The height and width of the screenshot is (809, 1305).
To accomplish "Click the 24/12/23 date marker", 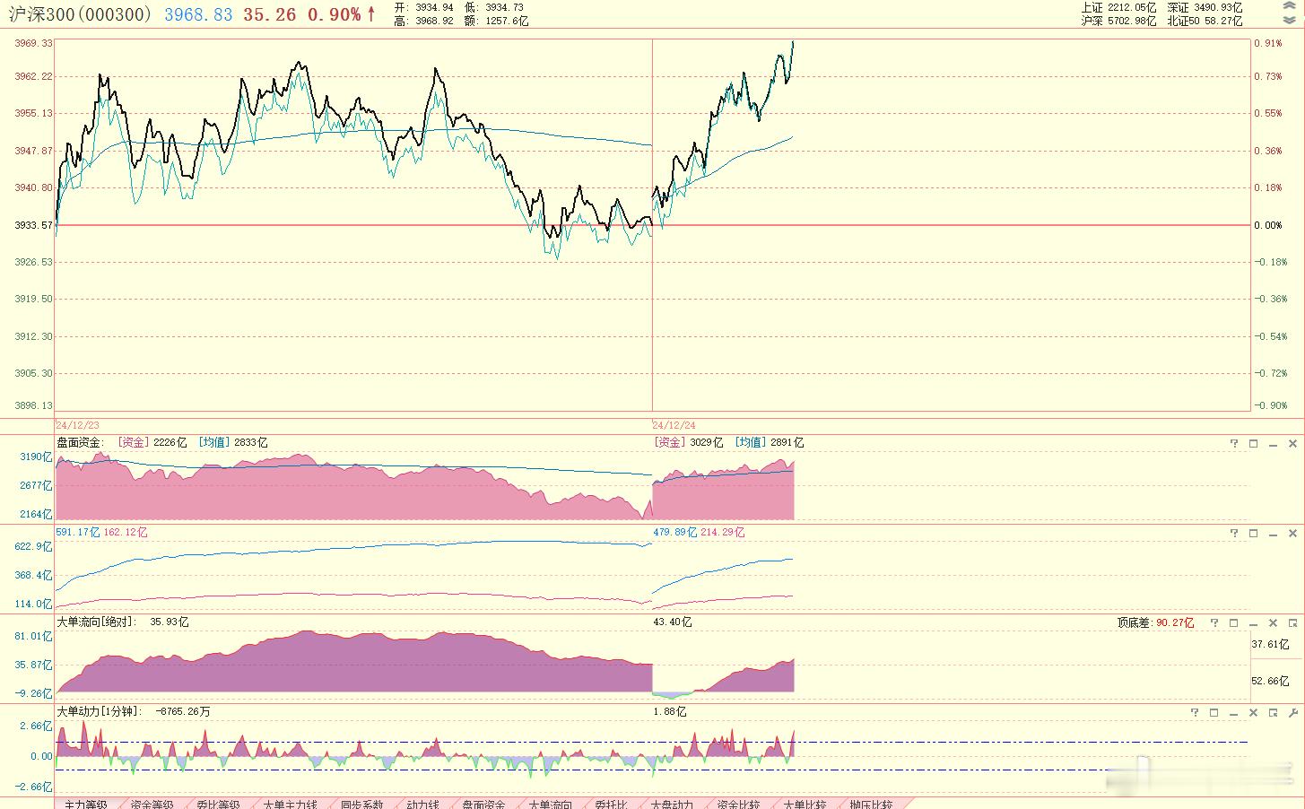I will pyautogui.click(x=78, y=424).
